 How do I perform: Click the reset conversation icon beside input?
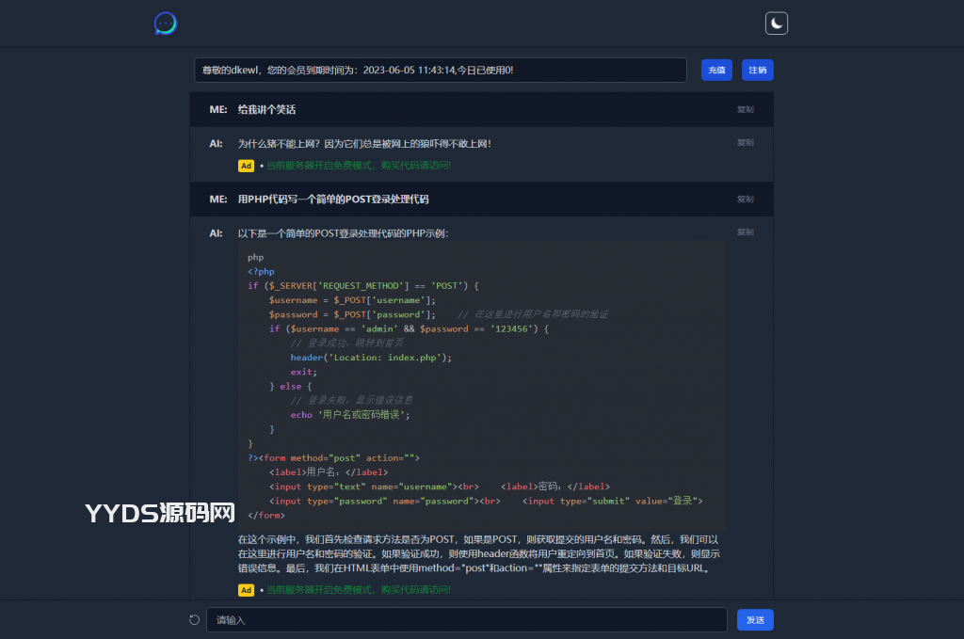tap(195, 619)
